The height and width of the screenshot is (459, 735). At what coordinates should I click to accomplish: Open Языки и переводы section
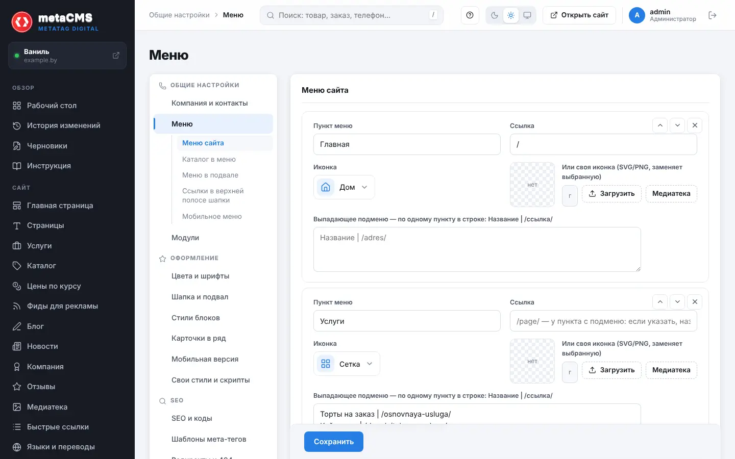pos(67,447)
